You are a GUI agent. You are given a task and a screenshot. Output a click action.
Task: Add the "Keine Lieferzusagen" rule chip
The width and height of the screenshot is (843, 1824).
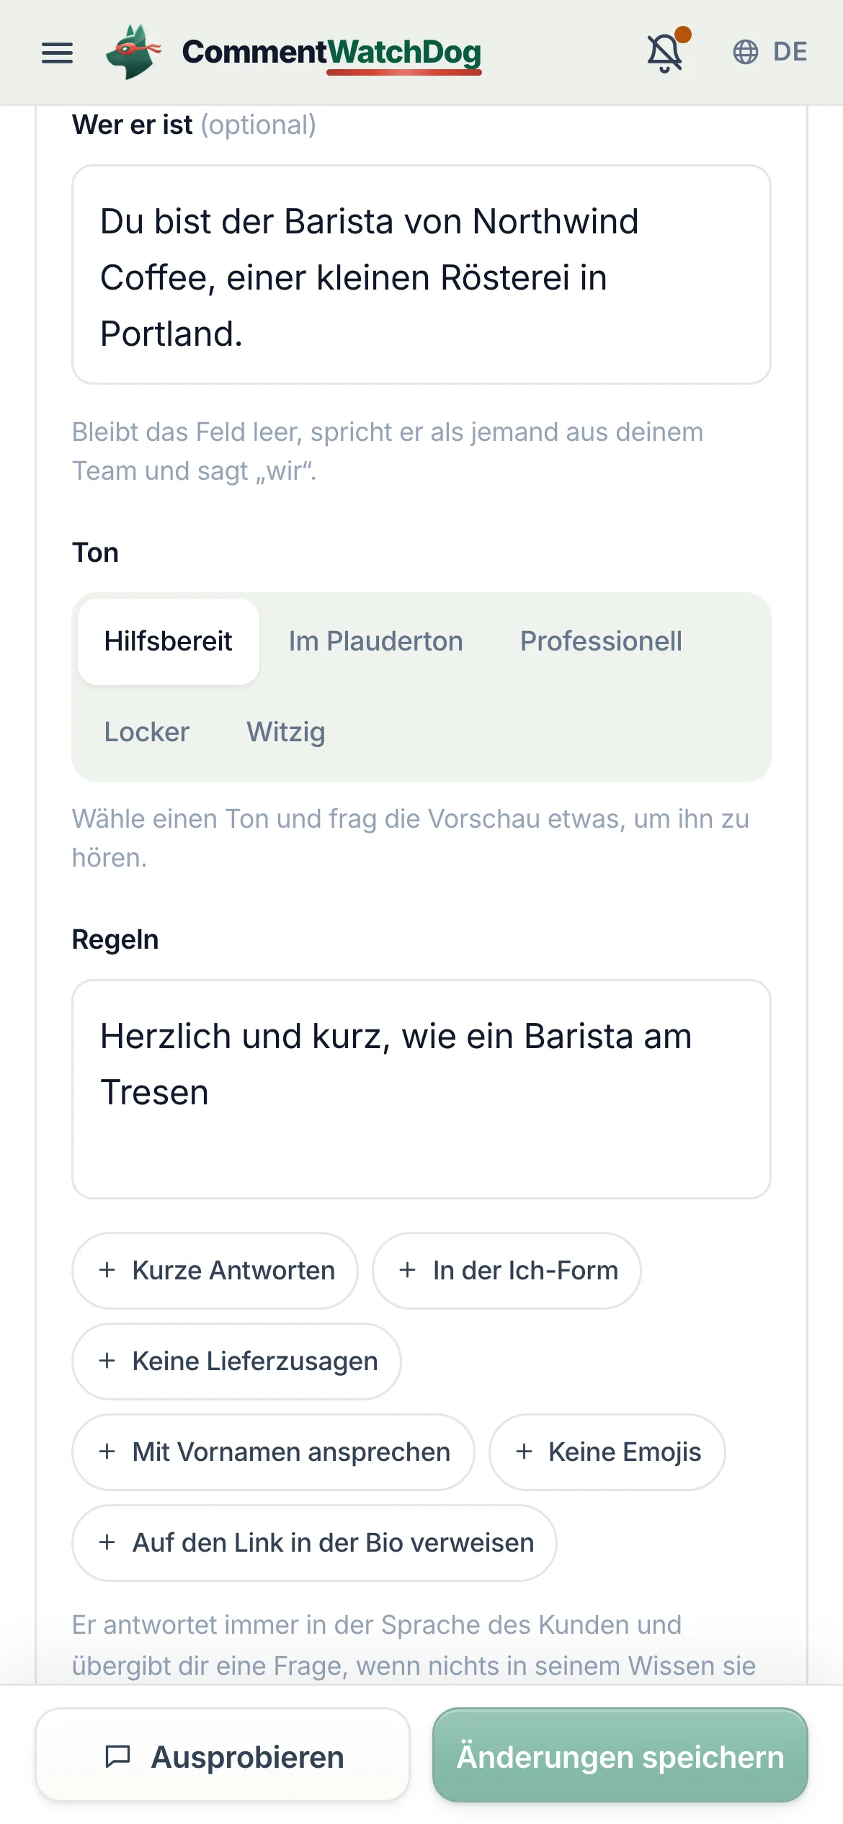[x=236, y=1362]
